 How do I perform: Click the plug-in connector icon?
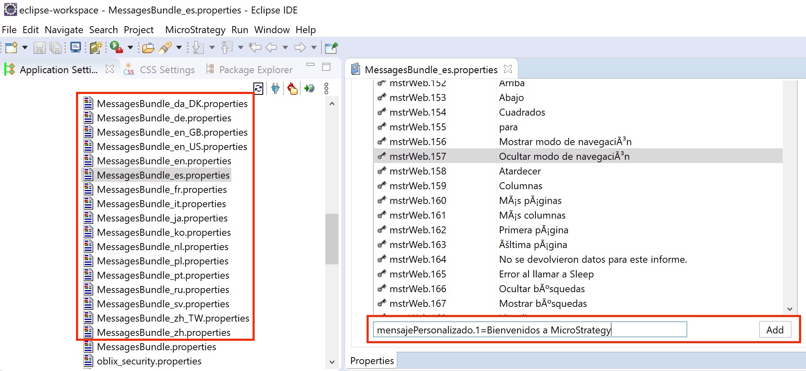tap(275, 88)
